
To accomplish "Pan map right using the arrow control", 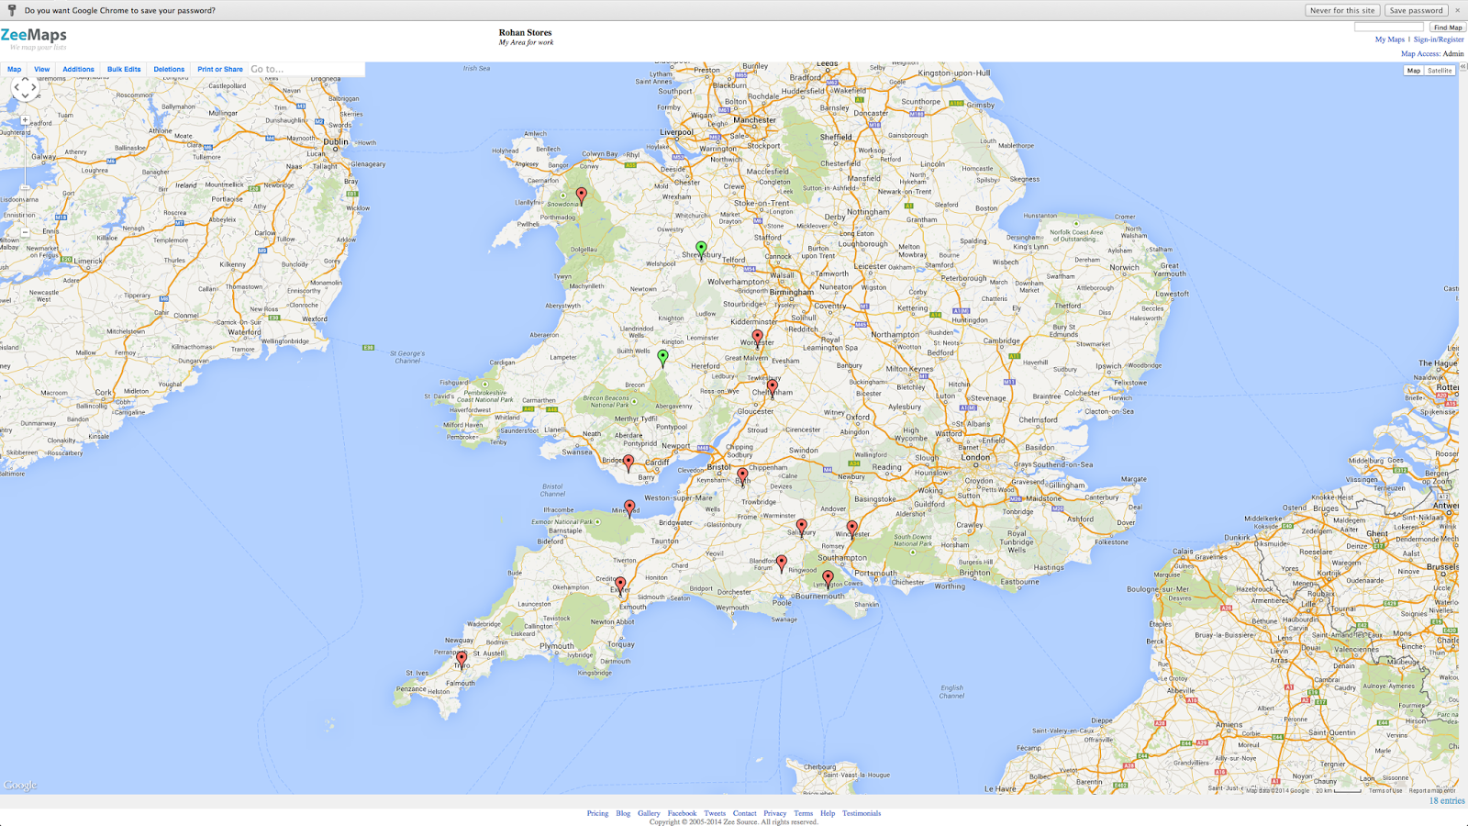I will 33,87.
